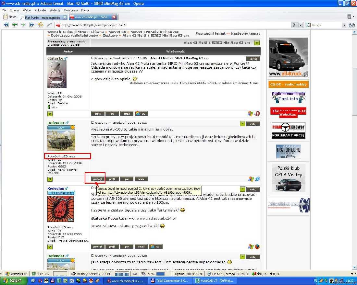This screenshot has height=285, width=357.
Task: Click the FIATUNO.PL banner
Action: point(288,151)
